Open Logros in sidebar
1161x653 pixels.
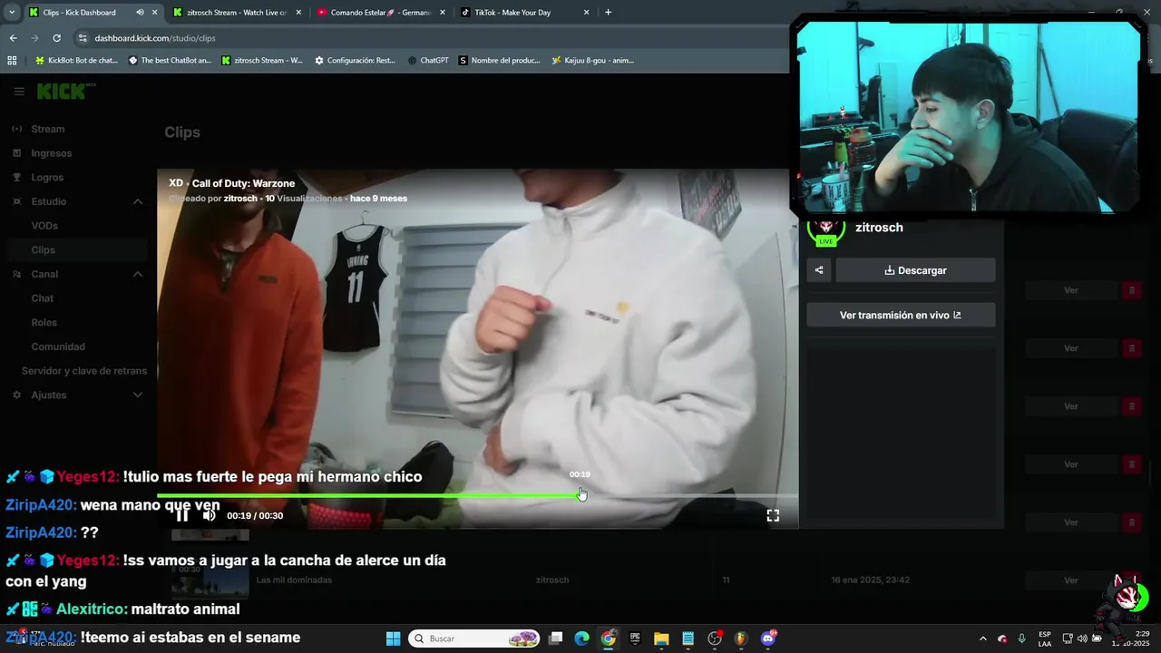pos(47,178)
